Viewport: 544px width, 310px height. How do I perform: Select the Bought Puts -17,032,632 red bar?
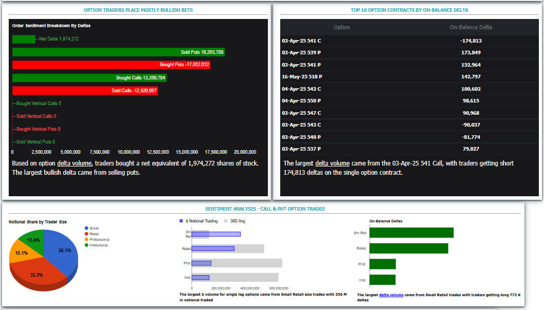coord(111,65)
